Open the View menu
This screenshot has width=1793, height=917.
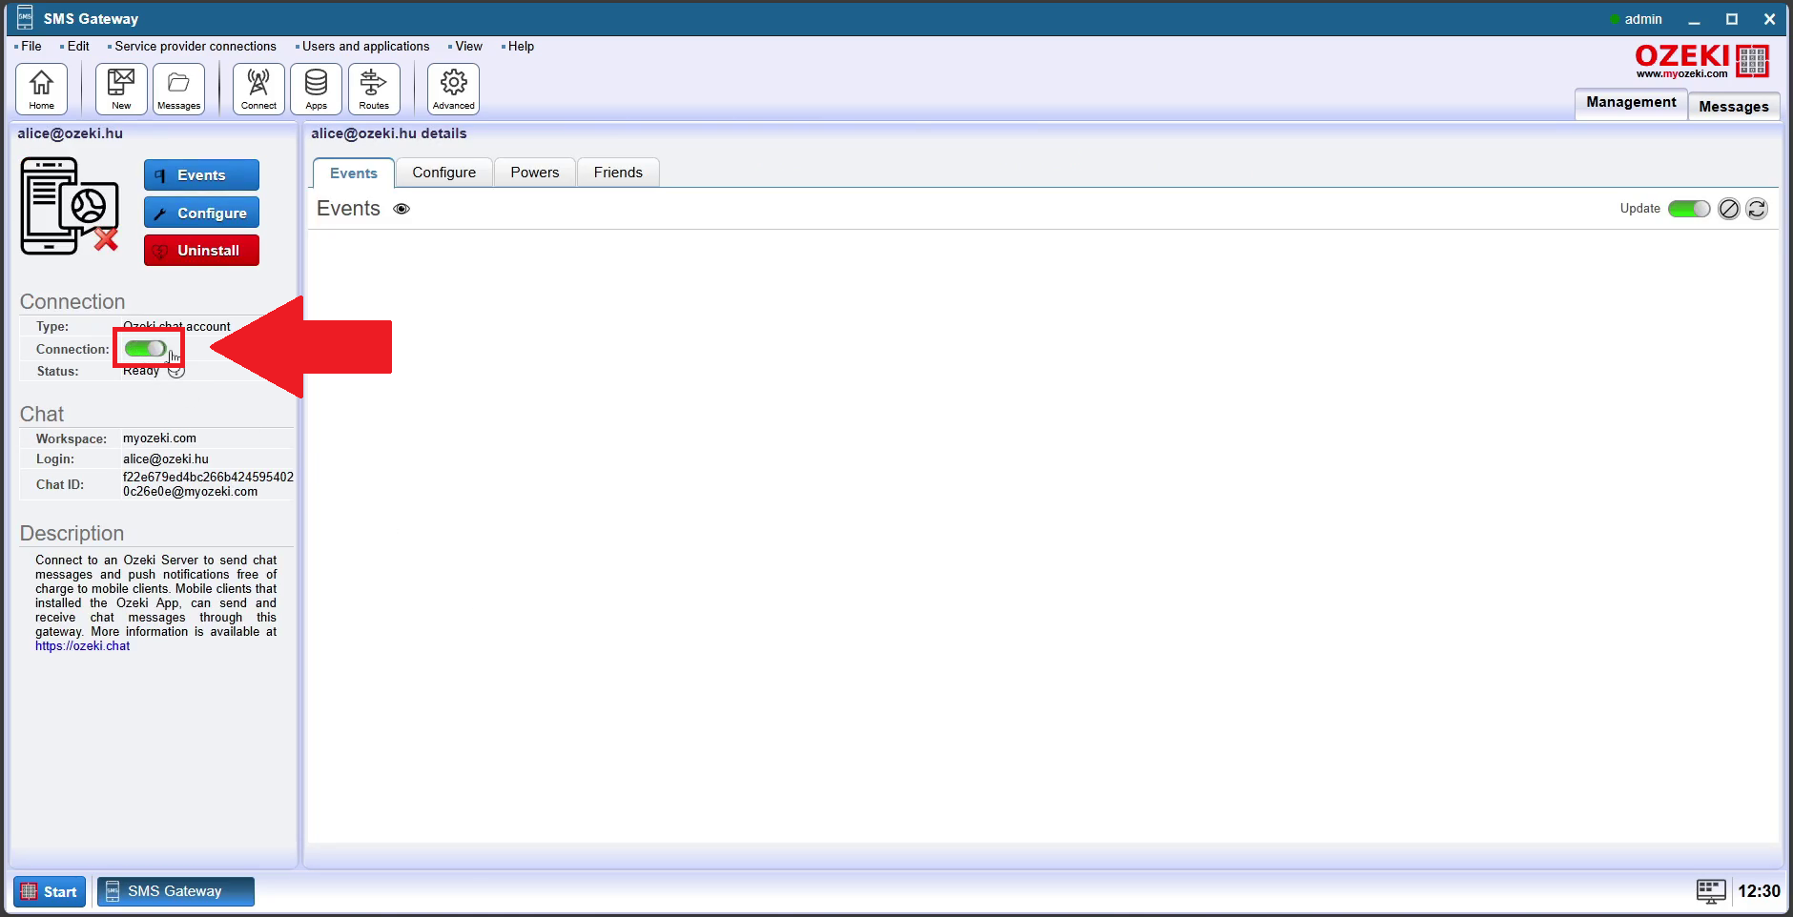(x=468, y=46)
